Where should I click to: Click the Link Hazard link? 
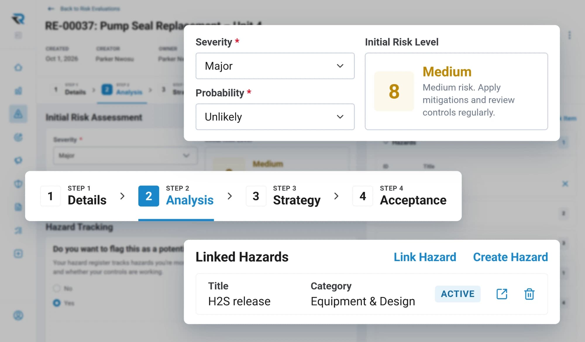point(425,257)
